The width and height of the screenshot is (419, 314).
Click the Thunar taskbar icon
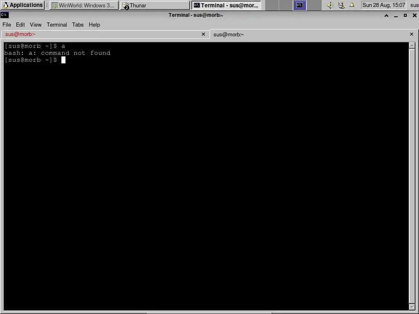[x=126, y=6]
